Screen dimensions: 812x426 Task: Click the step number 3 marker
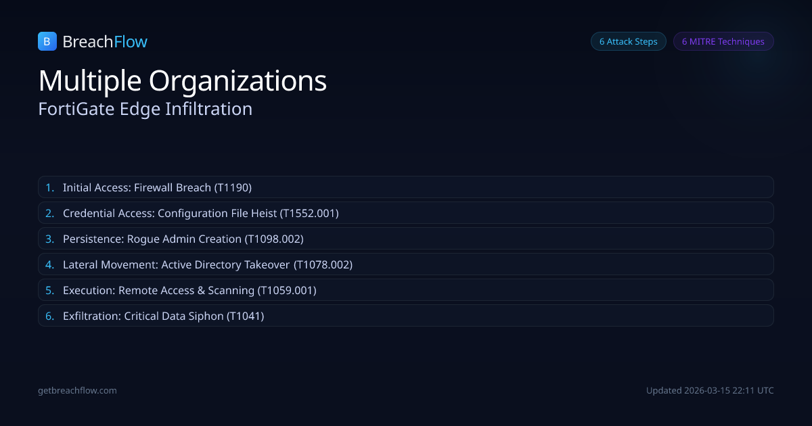click(49, 239)
